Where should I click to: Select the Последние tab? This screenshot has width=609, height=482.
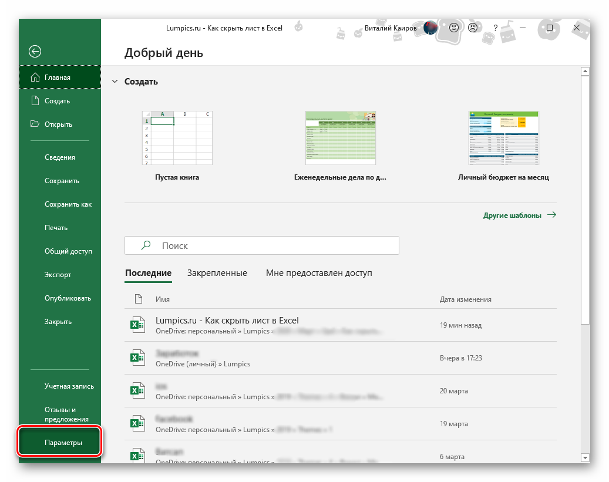[148, 273]
